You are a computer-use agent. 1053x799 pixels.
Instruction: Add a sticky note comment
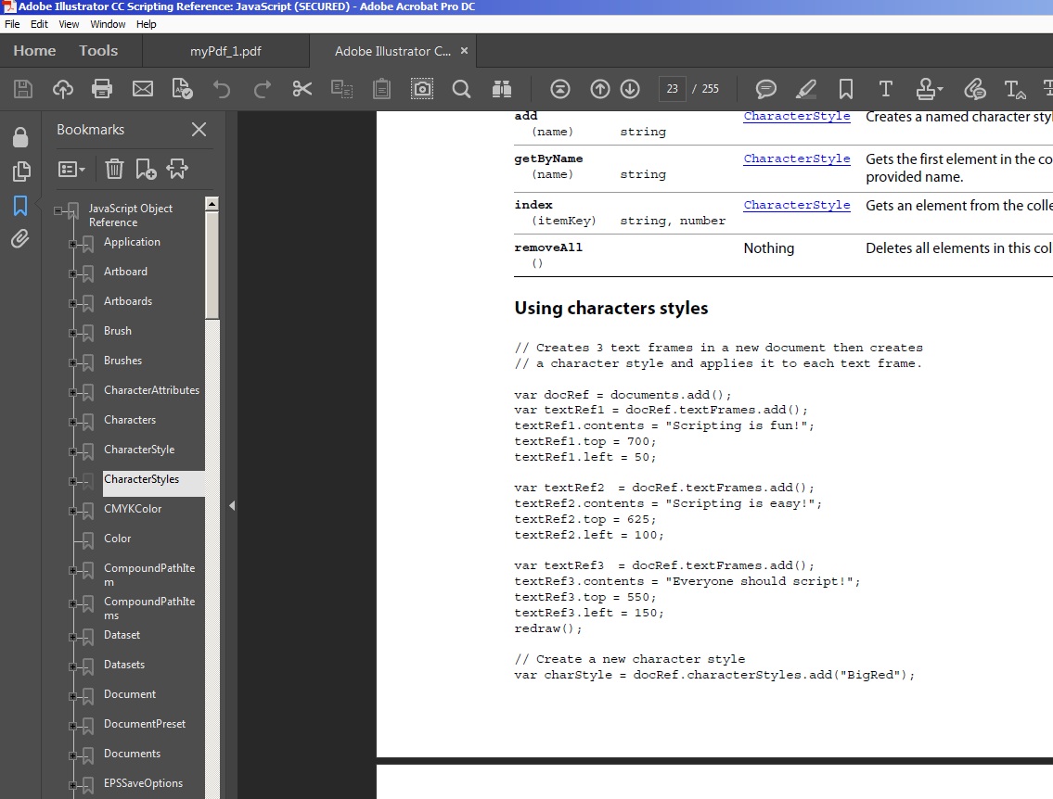tap(765, 89)
